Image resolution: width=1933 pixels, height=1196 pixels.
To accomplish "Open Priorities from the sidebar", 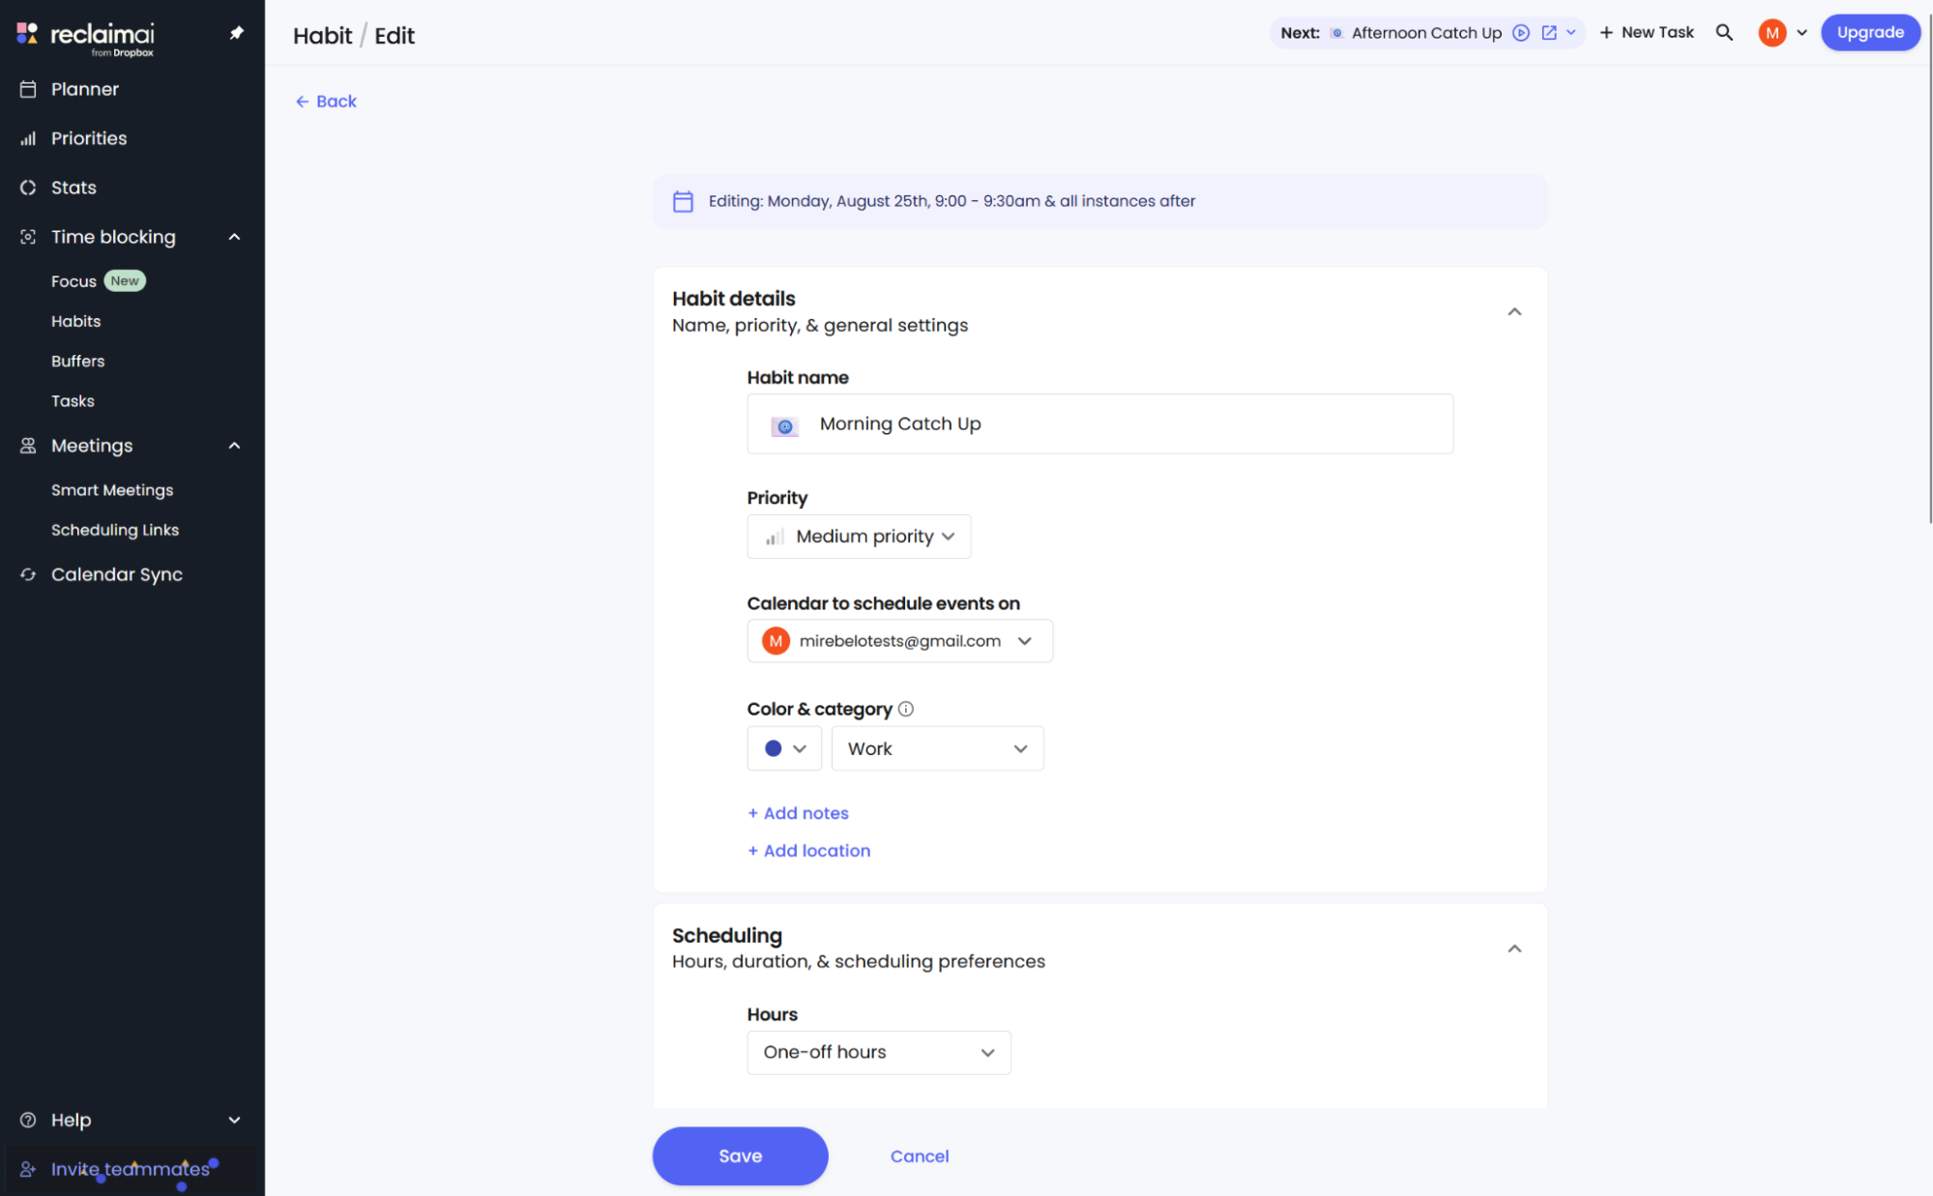I will 29,138.
